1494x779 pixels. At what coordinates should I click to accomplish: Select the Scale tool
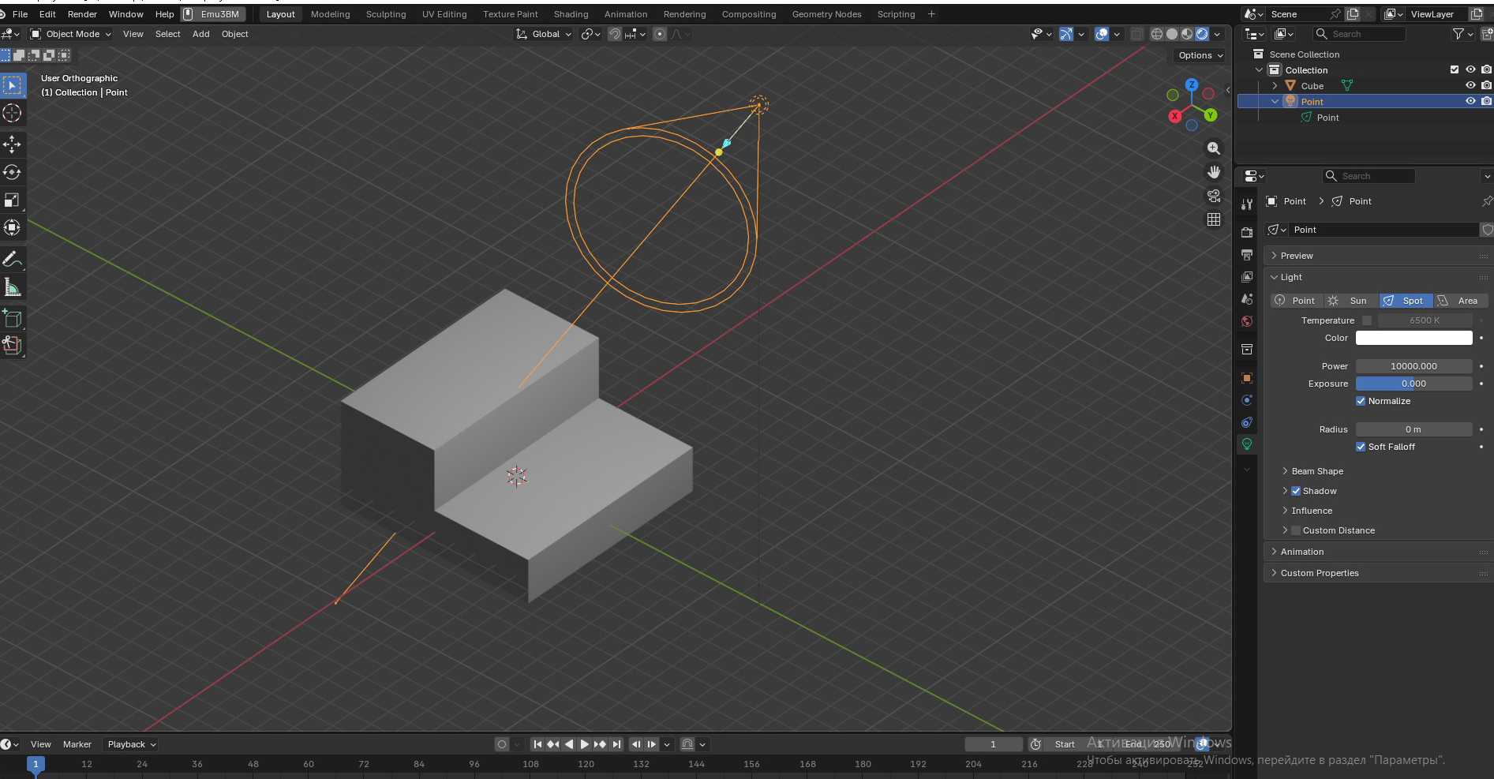pos(12,200)
